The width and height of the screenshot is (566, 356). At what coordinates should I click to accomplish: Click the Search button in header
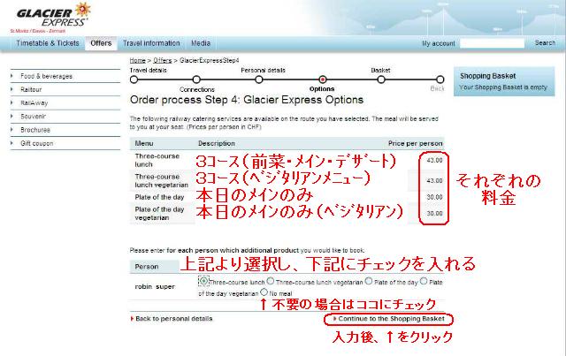[545, 43]
